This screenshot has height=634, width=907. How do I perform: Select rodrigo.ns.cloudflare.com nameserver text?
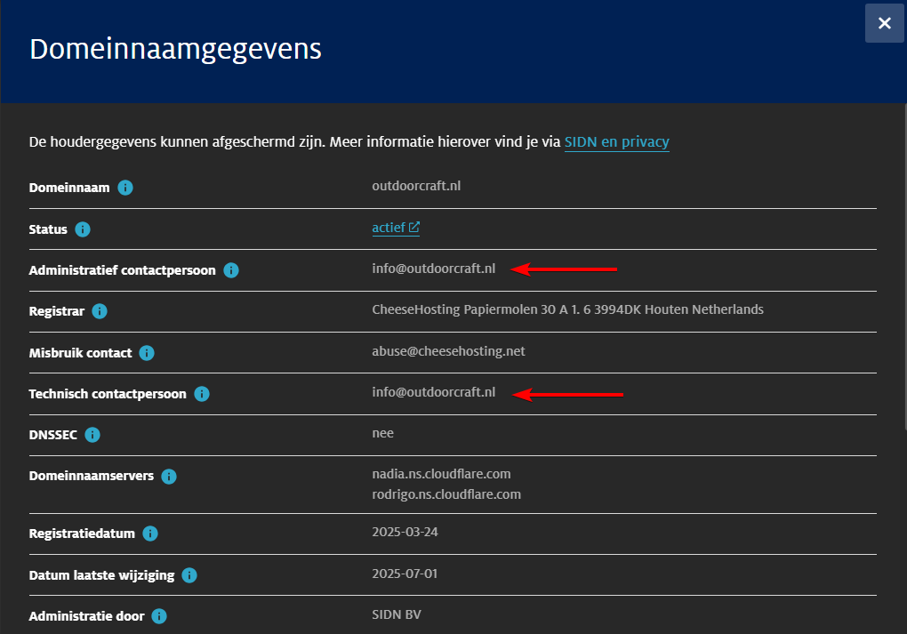tap(446, 494)
